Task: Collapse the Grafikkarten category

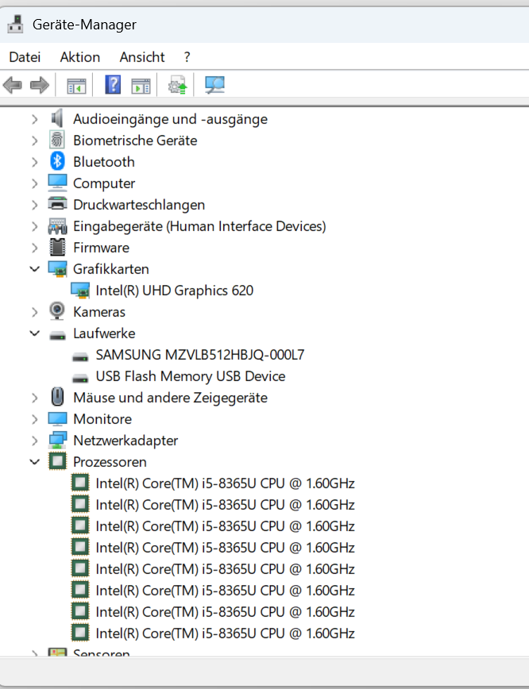Action: [x=35, y=269]
